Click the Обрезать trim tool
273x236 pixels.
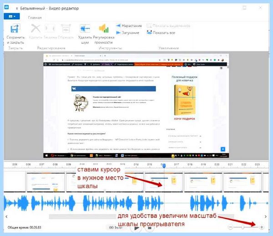click(66, 31)
